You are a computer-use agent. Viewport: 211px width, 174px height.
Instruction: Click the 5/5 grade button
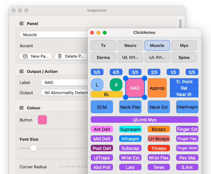[97, 72]
